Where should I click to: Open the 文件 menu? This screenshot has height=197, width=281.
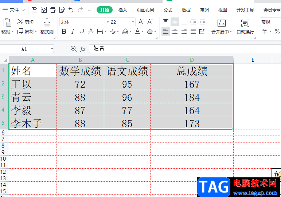pyautogui.click(x=14, y=10)
